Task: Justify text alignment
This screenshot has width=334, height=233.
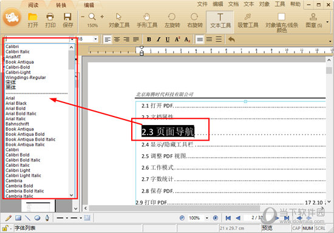Action: pos(136,39)
